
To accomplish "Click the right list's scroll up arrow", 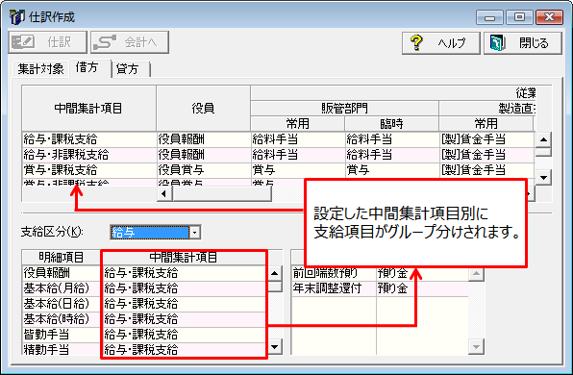I will [x=476, y=273].
